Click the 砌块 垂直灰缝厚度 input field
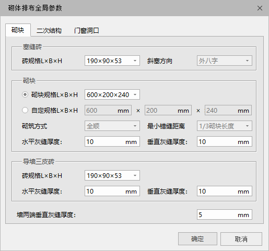This screenshot has width=269, height=251. pyautogui.click(x=225, y=141)
